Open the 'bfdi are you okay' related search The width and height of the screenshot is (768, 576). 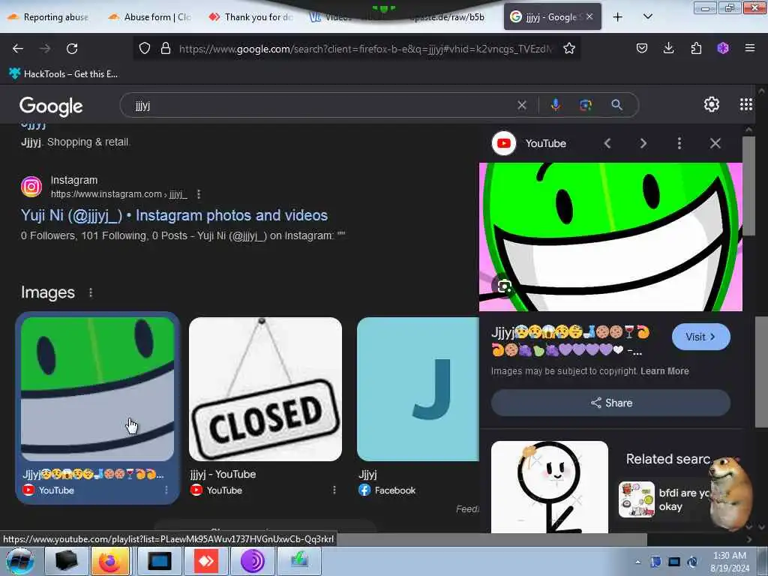pos(666,499)
